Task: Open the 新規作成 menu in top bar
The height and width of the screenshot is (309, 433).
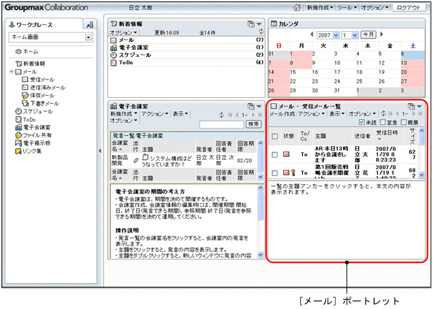Action: click(x=320, y=7)
